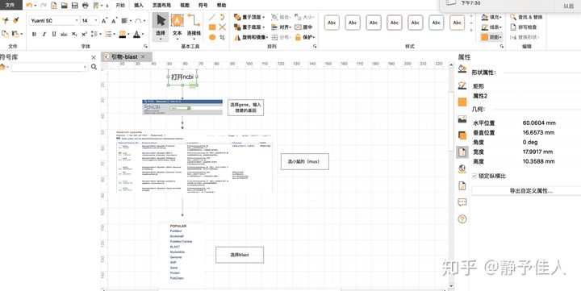The width and height of the screenshot is (581, 291).
Task: Toggle Italic formatting
Action: click(44, 34)
